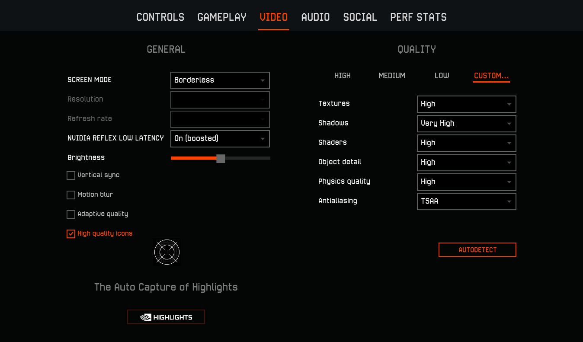Click the Object detail label
583x342 pixels.
pos(340,162)
